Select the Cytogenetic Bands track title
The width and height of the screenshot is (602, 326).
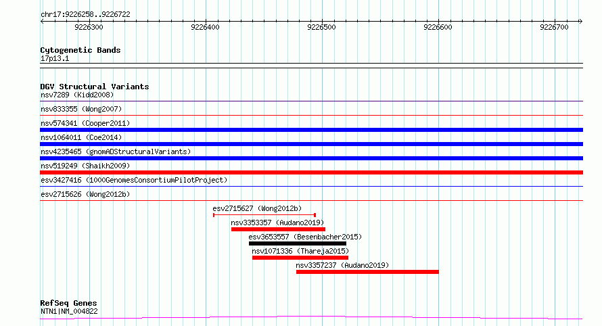click(x=80, y=50)
